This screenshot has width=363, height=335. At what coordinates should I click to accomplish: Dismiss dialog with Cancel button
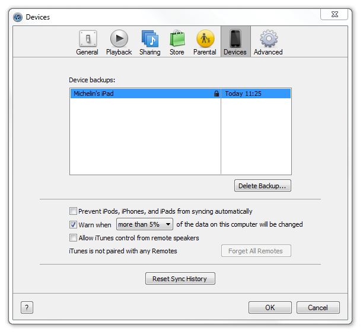pyautogui.click(x=318, y=308)
